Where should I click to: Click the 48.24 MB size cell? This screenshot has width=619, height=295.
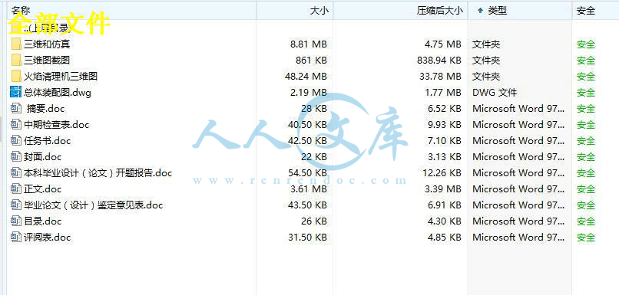[x=306, y=76]
